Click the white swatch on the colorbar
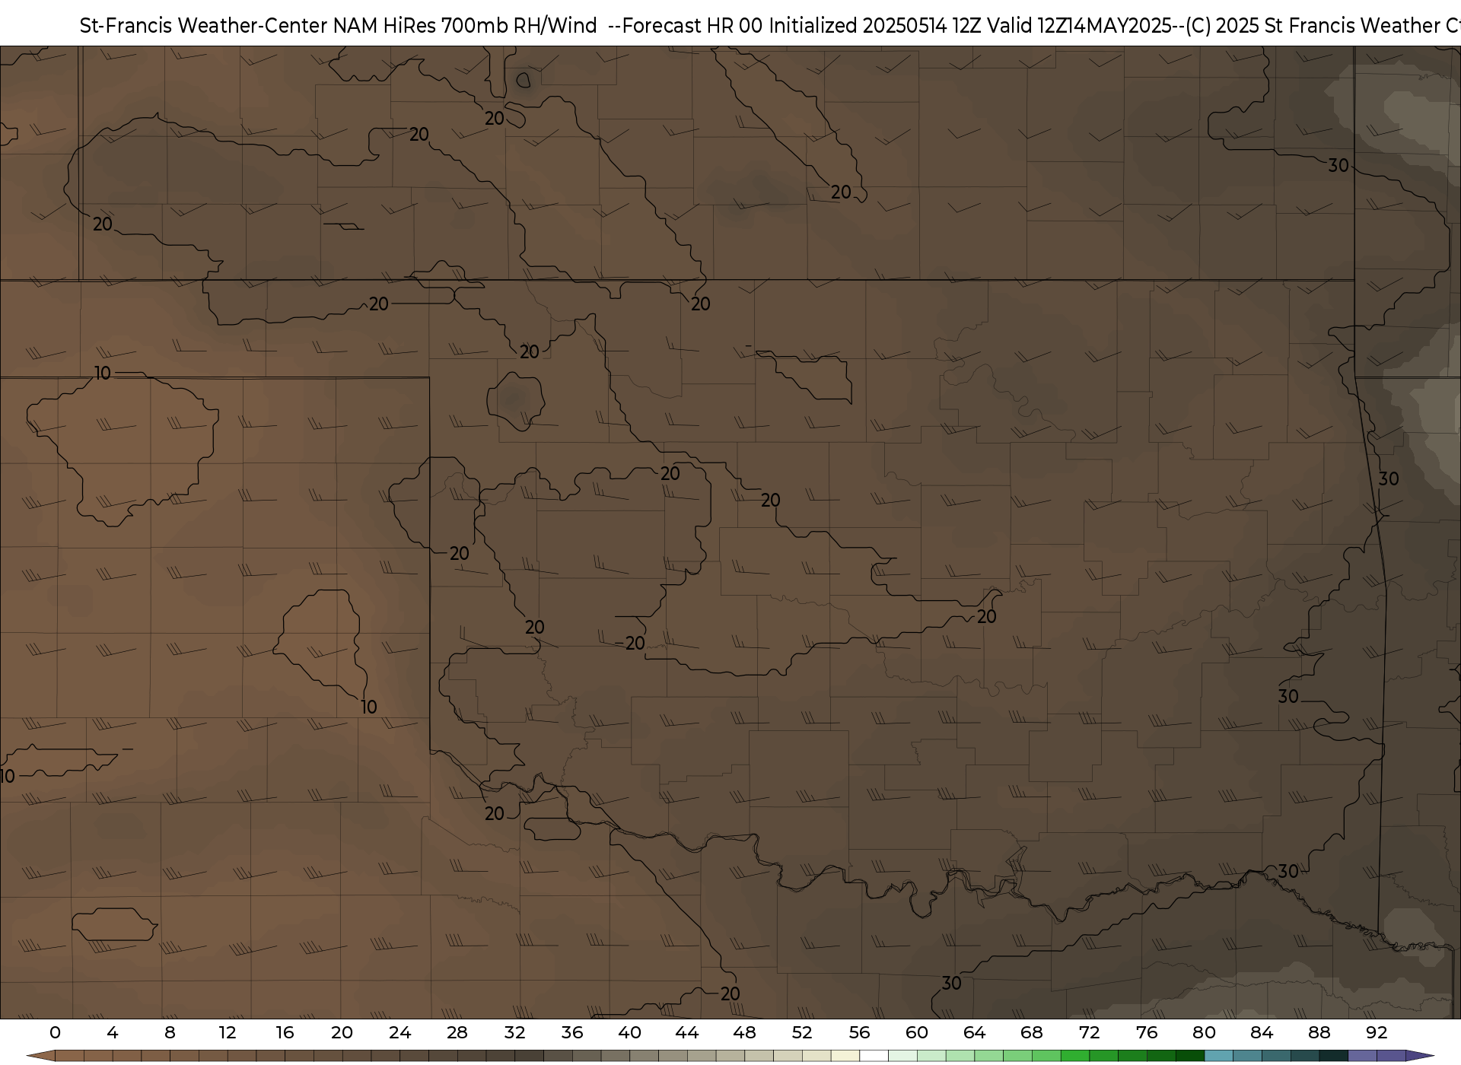This screenshot has width=1461, height=1065. tap(874, 1057)
